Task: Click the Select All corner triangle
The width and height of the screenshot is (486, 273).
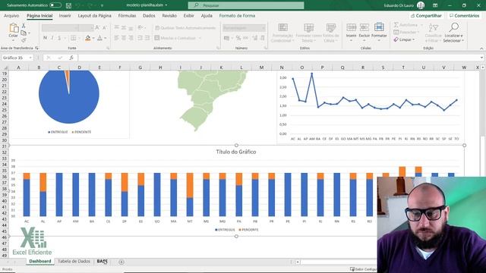Action: pyautogui.click(x=5, y=67)
